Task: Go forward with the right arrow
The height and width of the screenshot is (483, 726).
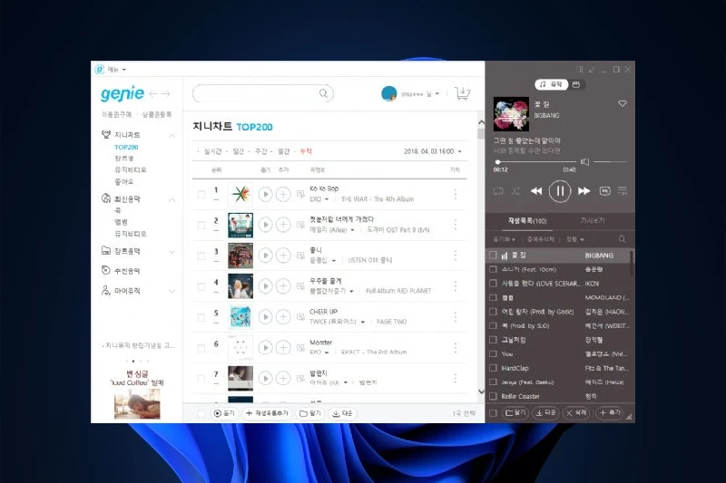Action: click(166, 94)
